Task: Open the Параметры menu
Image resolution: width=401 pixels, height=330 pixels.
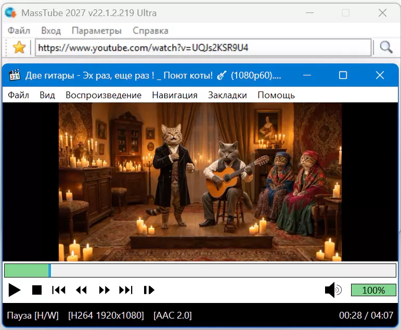Action: pyautogui.click(x=96, y=31)
